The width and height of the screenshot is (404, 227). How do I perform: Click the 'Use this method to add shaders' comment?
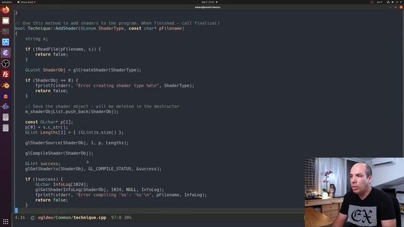click(x=117, y=23)
